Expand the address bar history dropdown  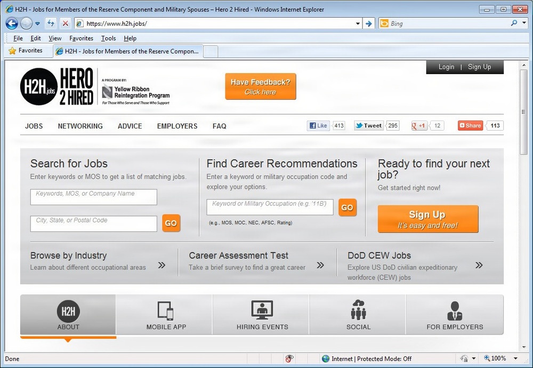358,24
